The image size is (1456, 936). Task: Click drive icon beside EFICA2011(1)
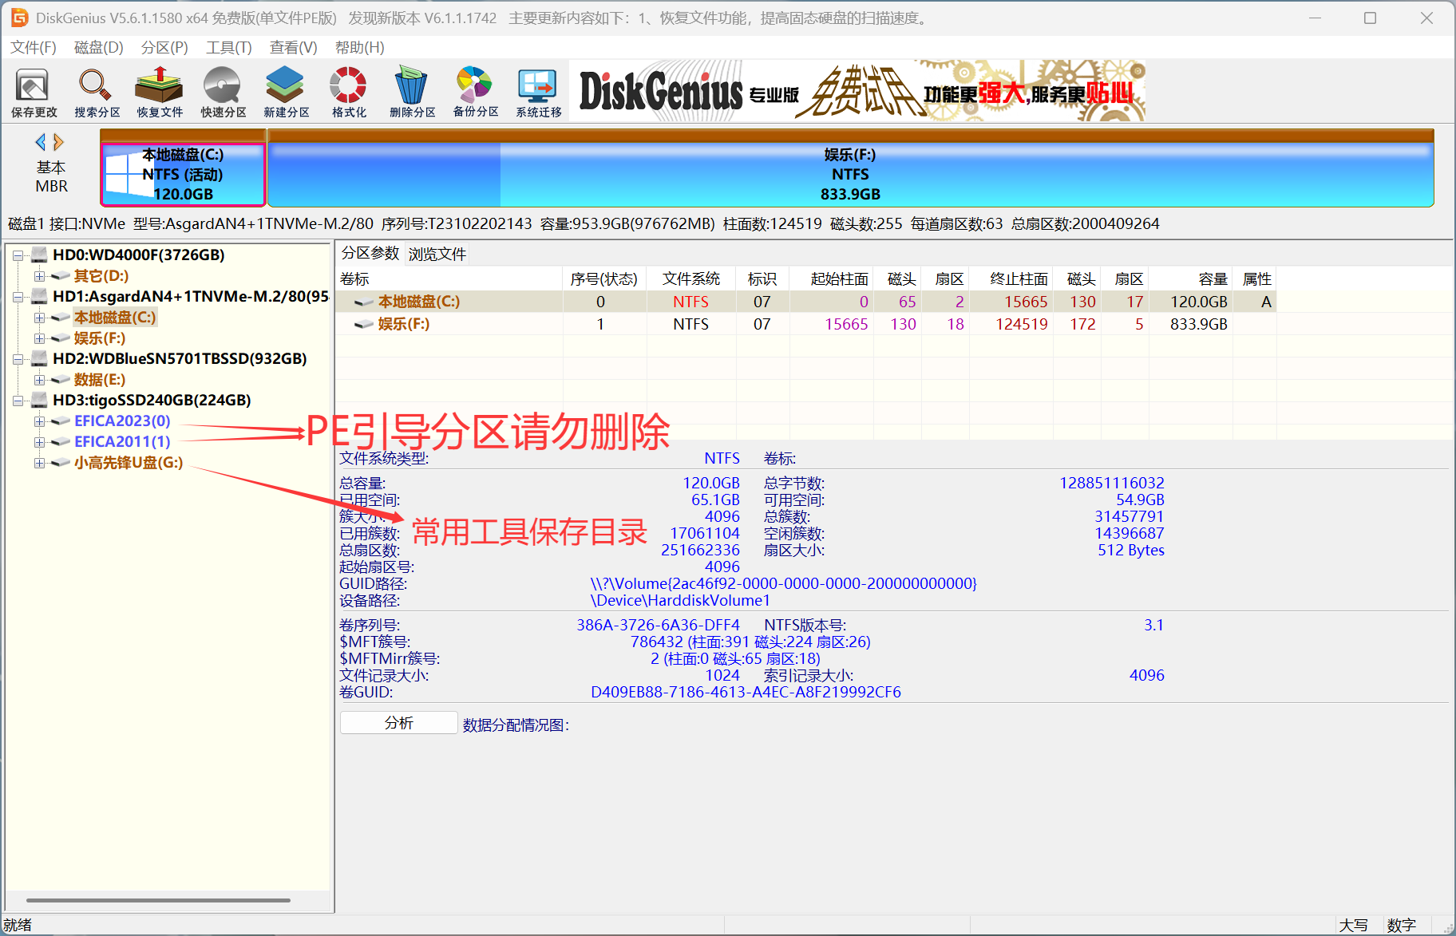point(61,442)
